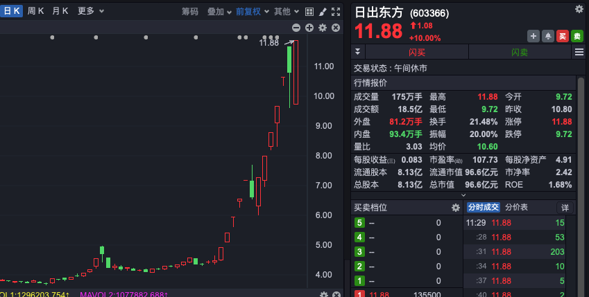Open the 叠加 overlay dropdown
This screenshot has height=297, width=589.
[x=219, y=12]
